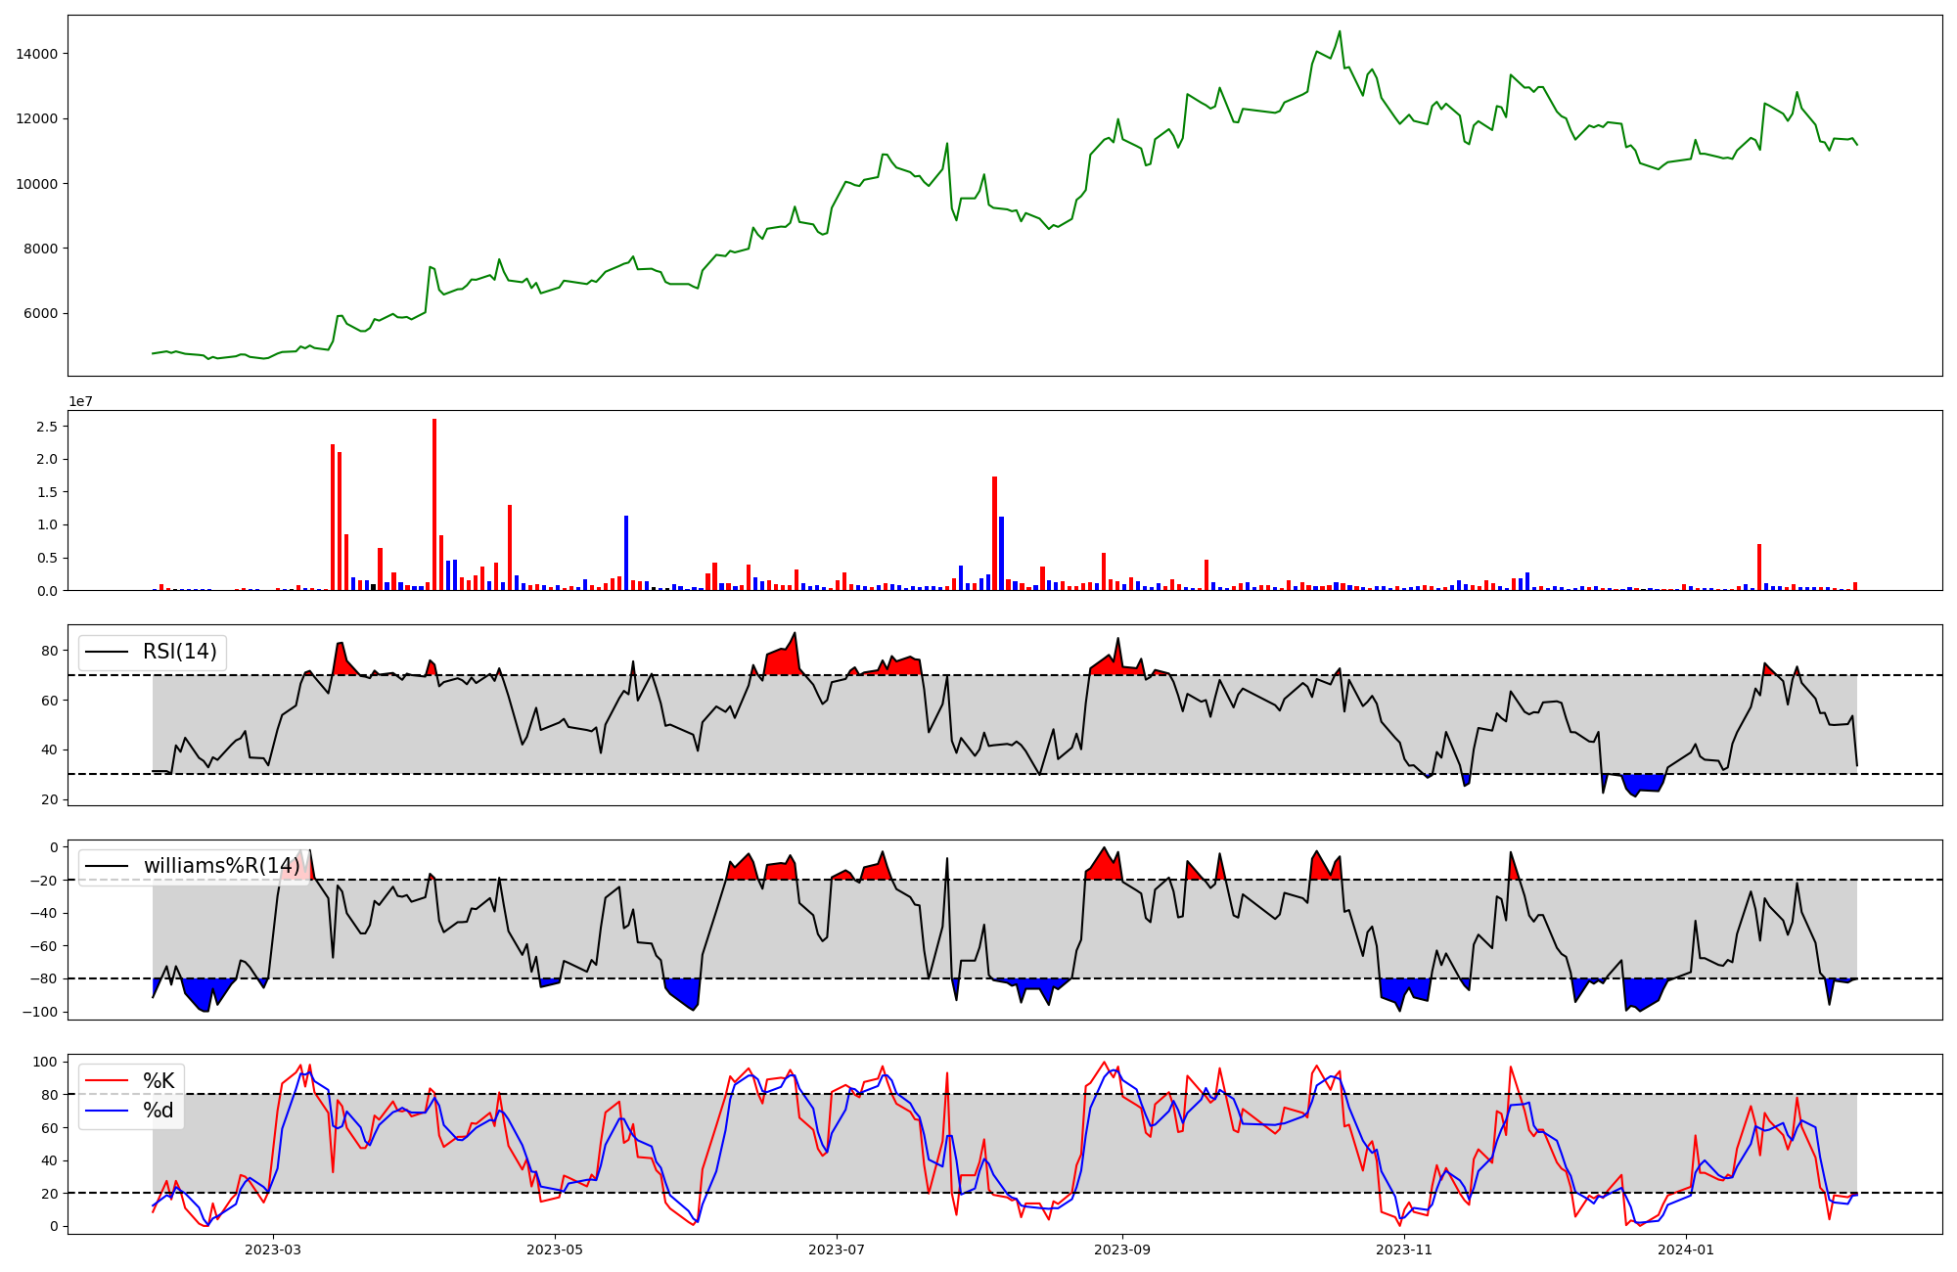Click the 2024-01 date tick label
This screenshot has width=1957, height=1272.
(1687, 1249)
